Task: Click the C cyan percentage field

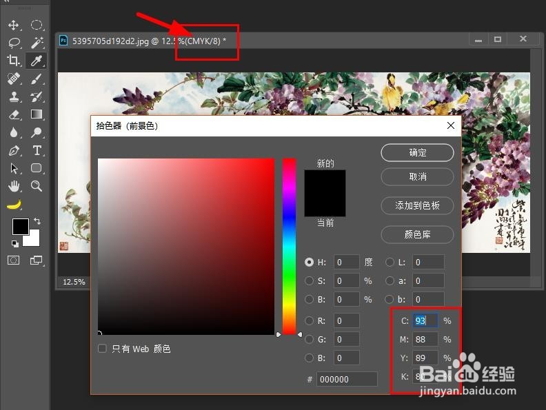Action: point(425,320)
